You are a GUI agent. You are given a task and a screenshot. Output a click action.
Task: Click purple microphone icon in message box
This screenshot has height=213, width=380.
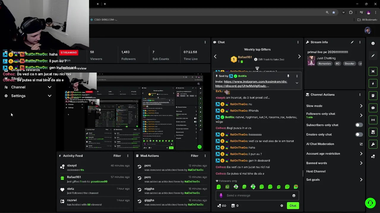coord(221,195)
